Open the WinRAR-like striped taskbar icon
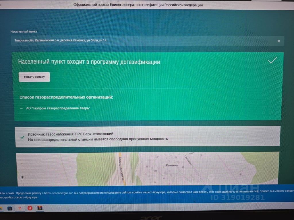Viewport: 294px width, 220px height. coord(40,208)
